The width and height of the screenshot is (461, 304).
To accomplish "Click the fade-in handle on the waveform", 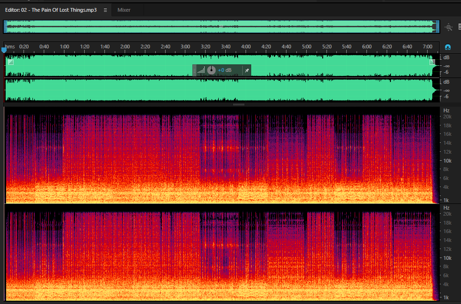I will click(x=11, y=62).
